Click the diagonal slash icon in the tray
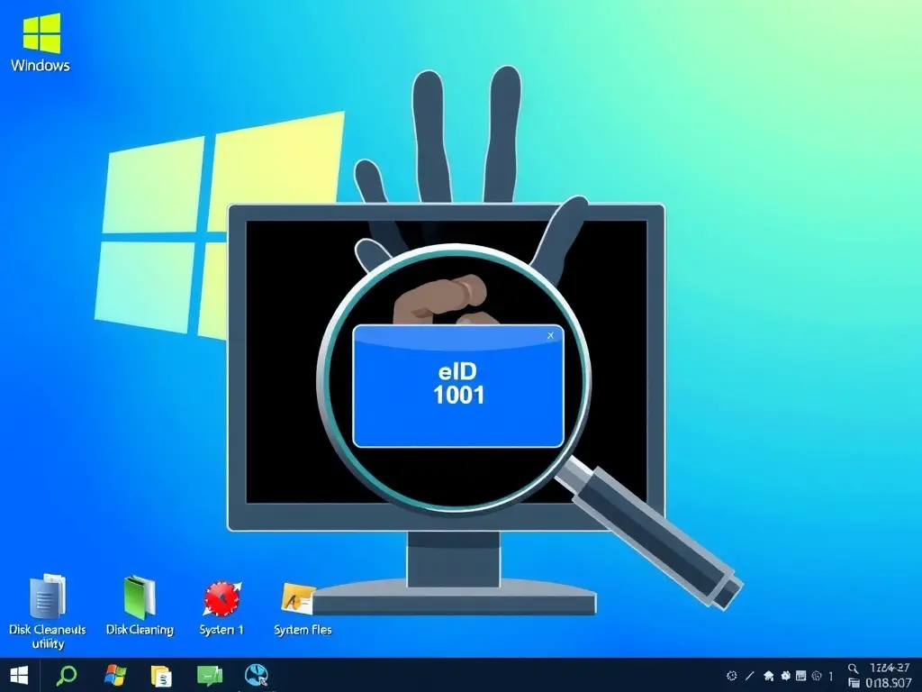Screen dimensions: 922x692 tap(750, 676)
